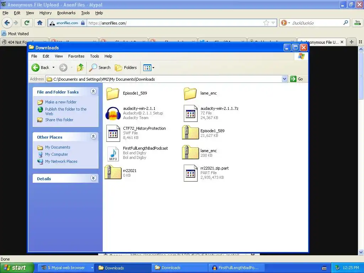Open the lame_enc folder icon
This screenshot has width=364, height=273.
[190, 93]
